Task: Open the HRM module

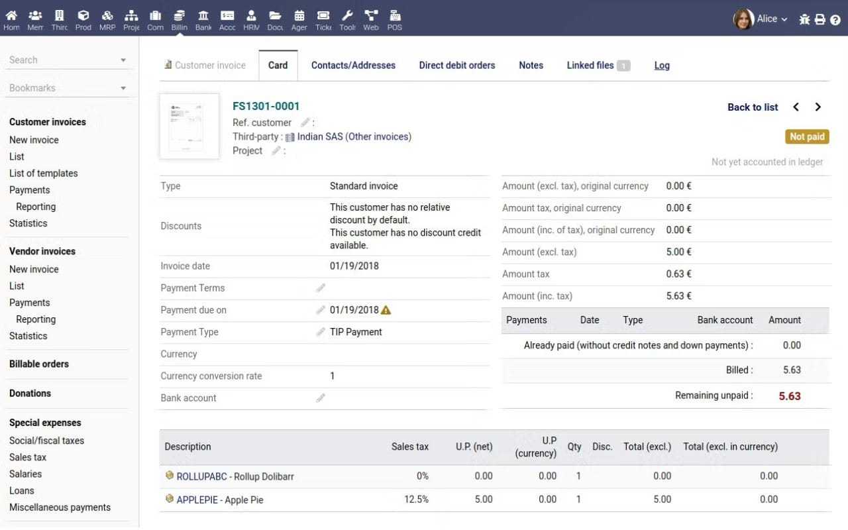Action: [x=250, y=19]
